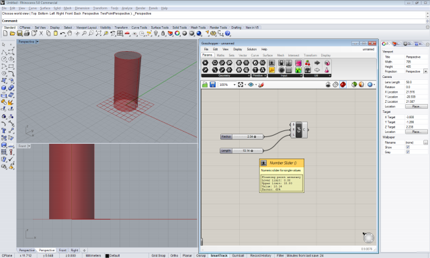Click the Lens Length value field
The image size is (430, 258).
coord(417,82)
